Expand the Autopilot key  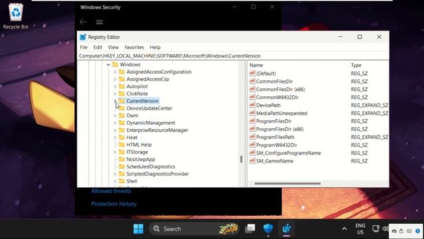click(115, 86)
